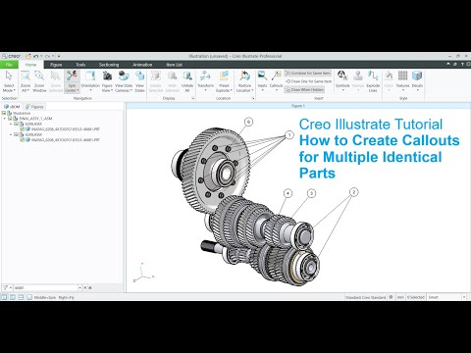This screenshot has width=471, height=353.
Task: Choose the Explode Lines tool
Action: (373, 81)
